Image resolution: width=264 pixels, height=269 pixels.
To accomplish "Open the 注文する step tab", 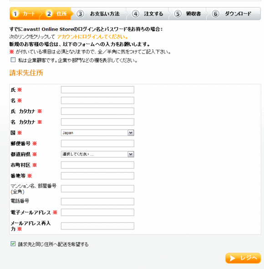I will [x=147, y=14].
